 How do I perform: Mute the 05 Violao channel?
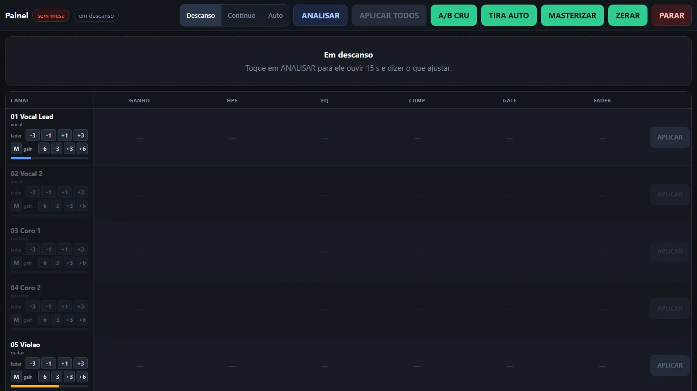click(16, 377)
